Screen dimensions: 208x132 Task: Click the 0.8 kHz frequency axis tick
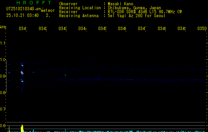(3, 93)
